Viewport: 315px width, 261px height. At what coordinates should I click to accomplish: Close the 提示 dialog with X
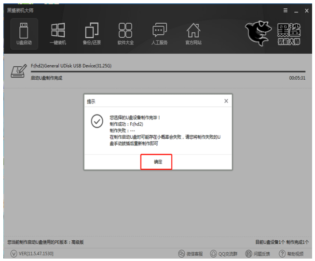tap(226, 101)
